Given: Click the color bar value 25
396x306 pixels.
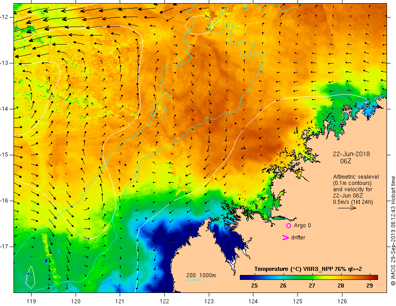Looking at the screenshot, I should click(x=254, y=286).
